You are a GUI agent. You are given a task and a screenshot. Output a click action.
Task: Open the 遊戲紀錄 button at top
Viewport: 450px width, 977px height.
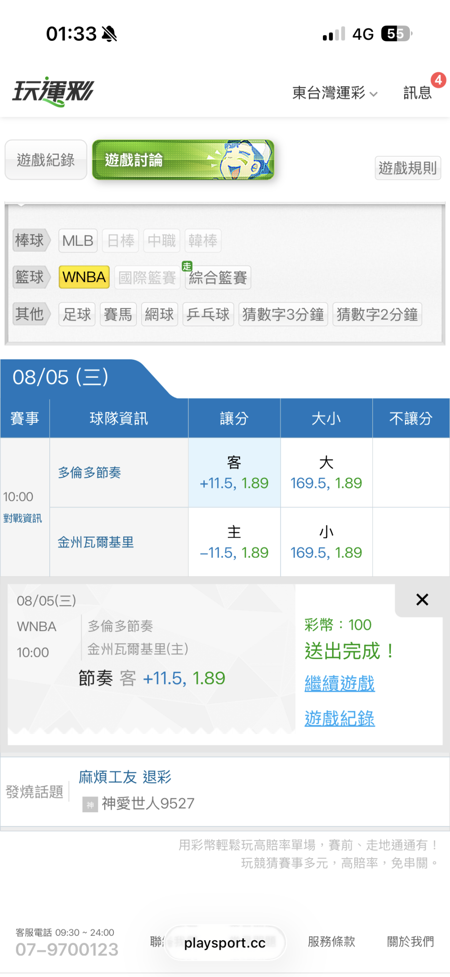(46, 160)
